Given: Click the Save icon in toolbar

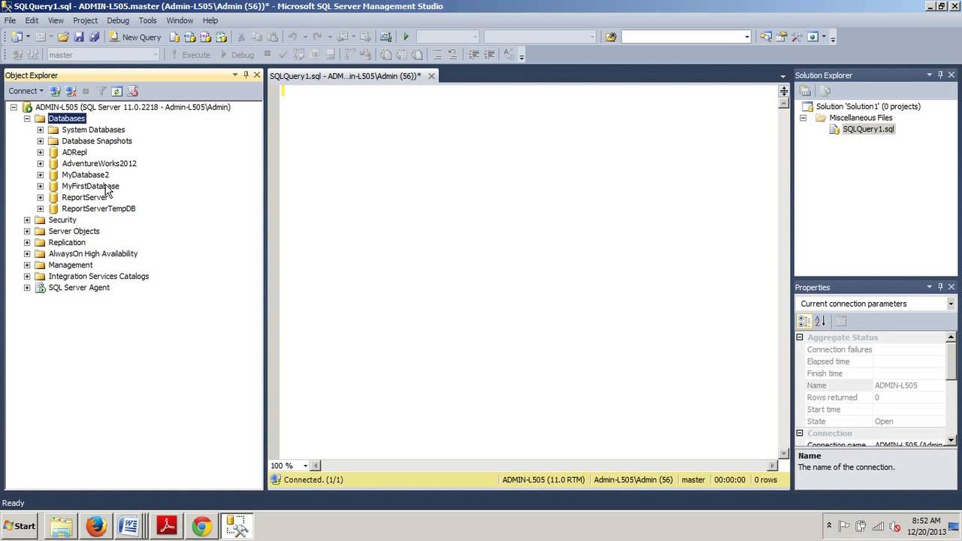Looking at the screenshot, I should point(79,37).
